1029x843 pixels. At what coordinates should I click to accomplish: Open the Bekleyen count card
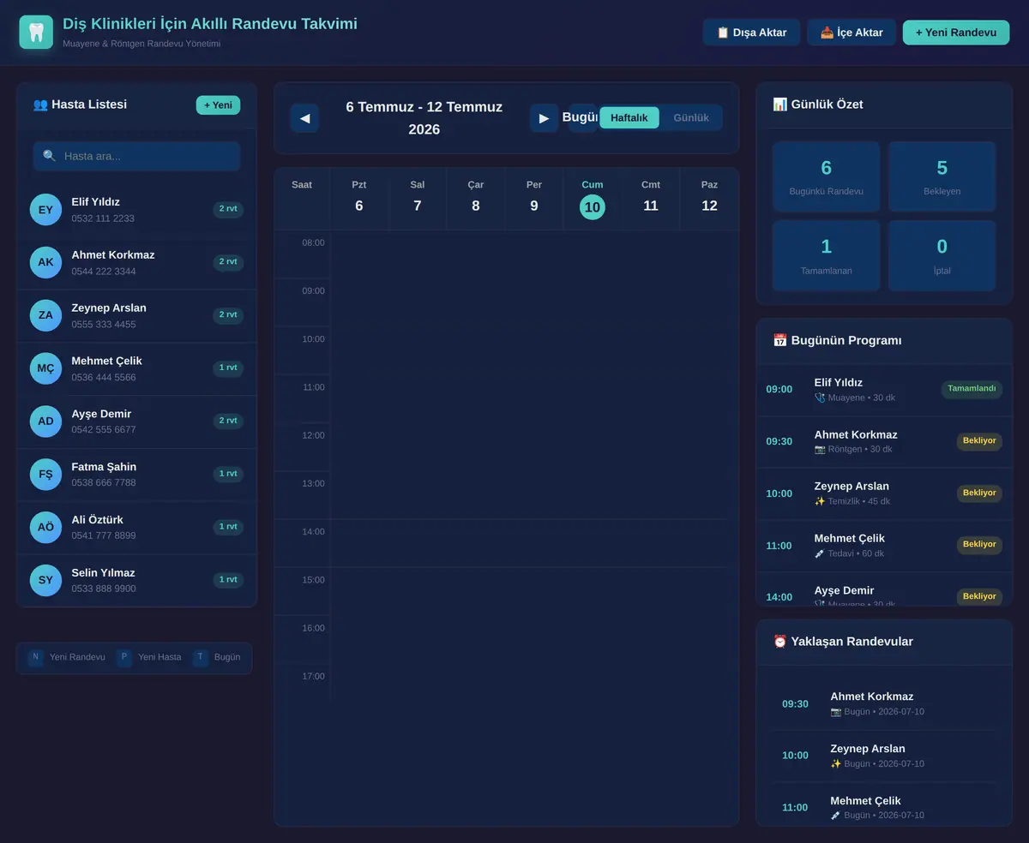(x=942, y=176)
